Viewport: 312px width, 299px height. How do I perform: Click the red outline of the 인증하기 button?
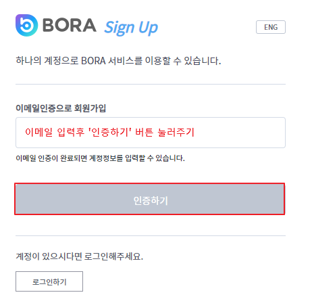tap(150, 184)
